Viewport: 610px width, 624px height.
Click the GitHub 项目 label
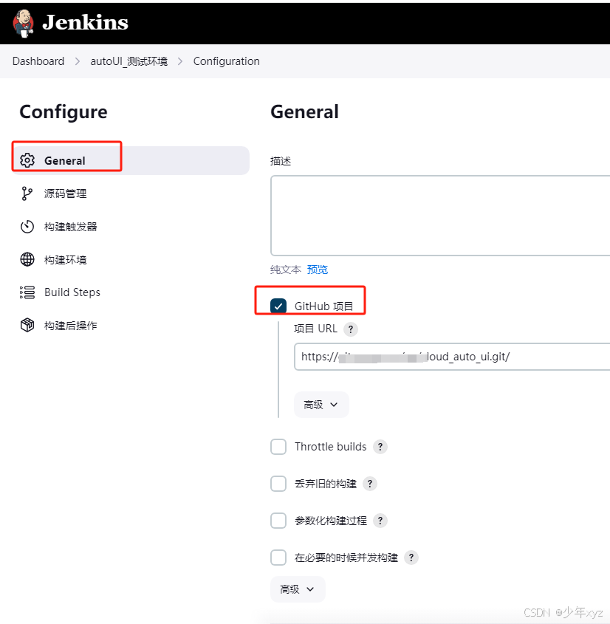coord(324,306)
